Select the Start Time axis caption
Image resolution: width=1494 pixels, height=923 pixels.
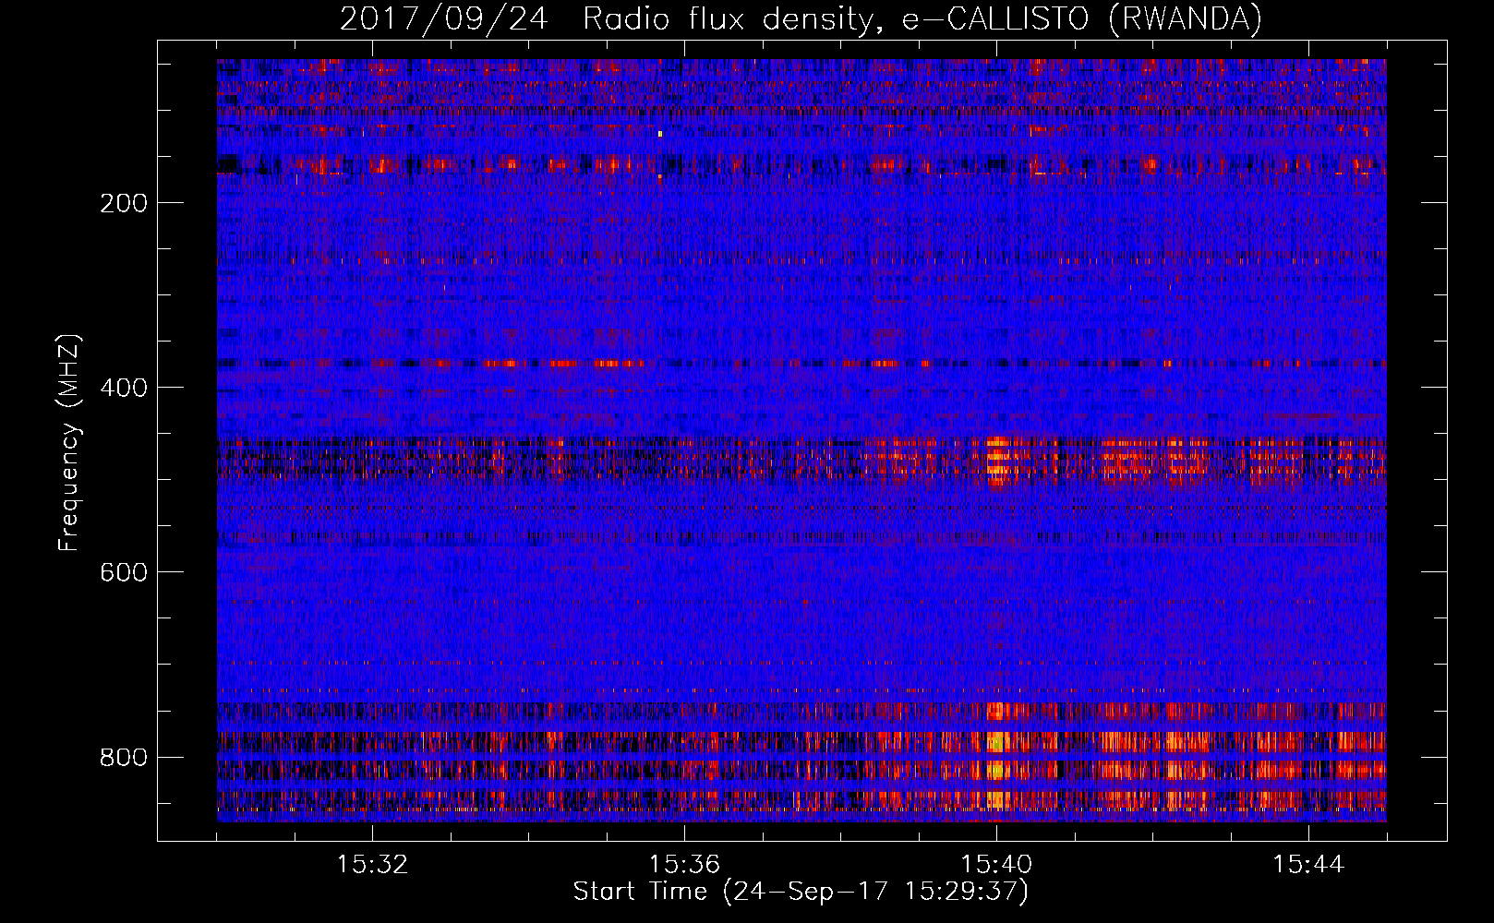click(801, 892)
